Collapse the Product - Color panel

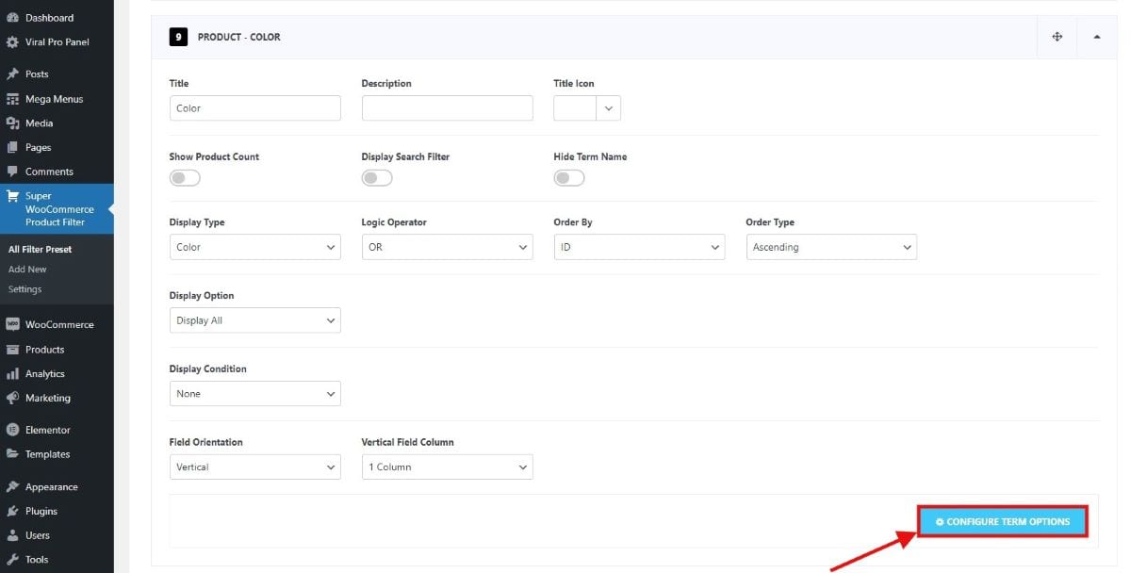(x=1097, y=37)
